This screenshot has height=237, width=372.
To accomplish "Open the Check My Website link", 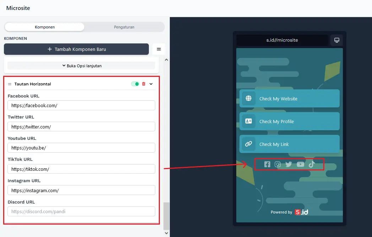I will [289, 99].
